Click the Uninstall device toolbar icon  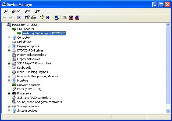click(71, 18)
